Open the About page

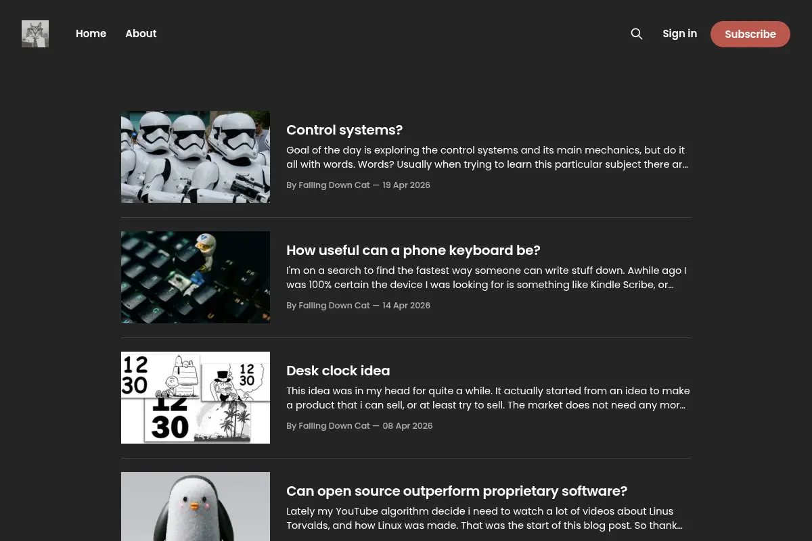coord(141,34)
